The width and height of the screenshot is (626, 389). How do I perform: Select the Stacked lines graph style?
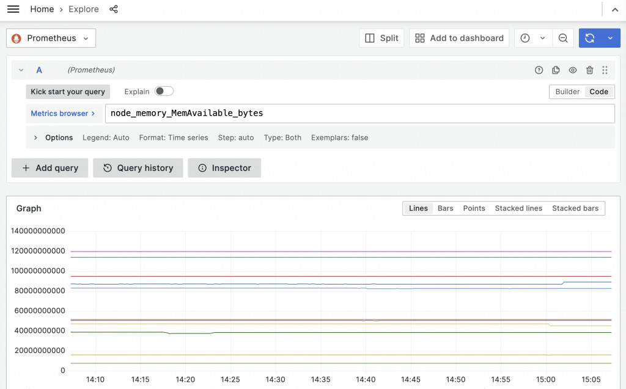pyautogui.click(x=518, y=208)
